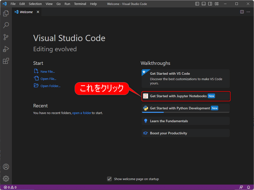This screenshot has width=254, height=190.
Task: Click the New File... link
Action: click(48, 72)
